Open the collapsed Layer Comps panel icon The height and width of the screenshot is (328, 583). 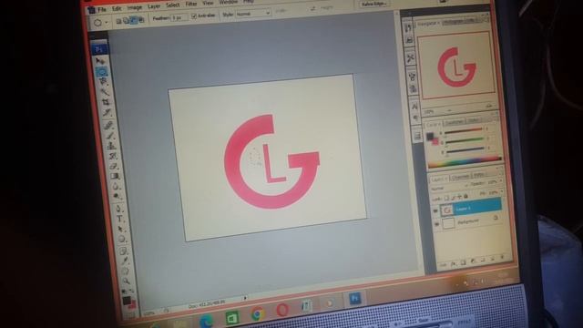pyautogui.click(x=417, y=136)
